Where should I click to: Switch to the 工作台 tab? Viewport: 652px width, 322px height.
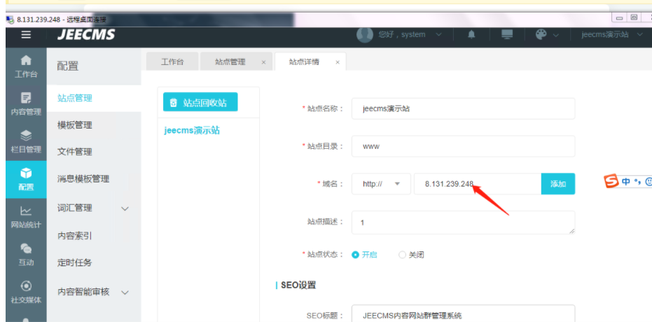172,62
